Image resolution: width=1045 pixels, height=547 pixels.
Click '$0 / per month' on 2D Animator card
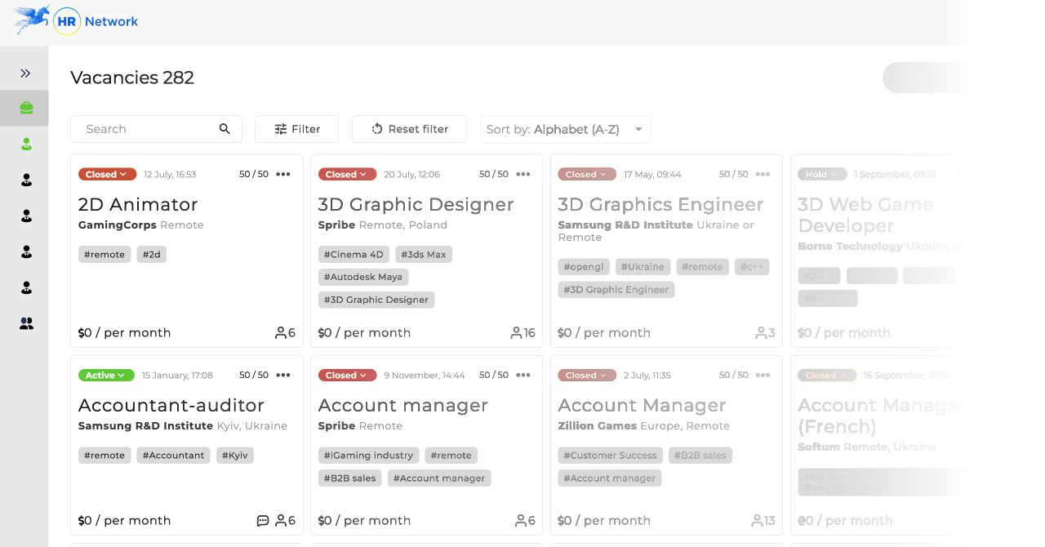pos(125,332)
